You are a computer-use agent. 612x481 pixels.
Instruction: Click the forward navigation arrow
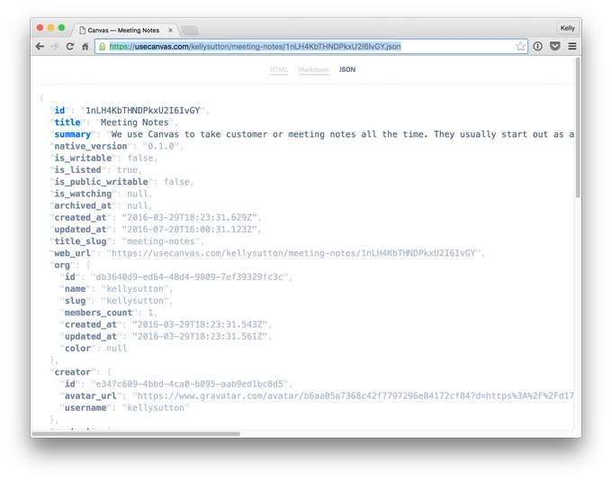coord(55,47)
